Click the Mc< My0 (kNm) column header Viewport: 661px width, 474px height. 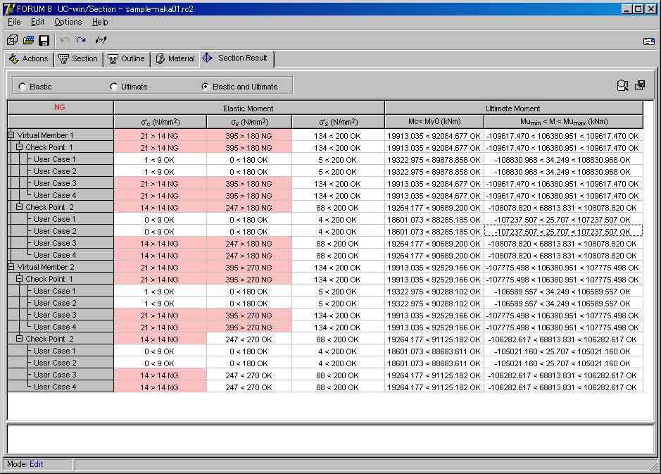(434, 122)
